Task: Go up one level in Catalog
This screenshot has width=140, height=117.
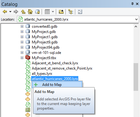Action: pyautogui.click(x=23, y=12)
